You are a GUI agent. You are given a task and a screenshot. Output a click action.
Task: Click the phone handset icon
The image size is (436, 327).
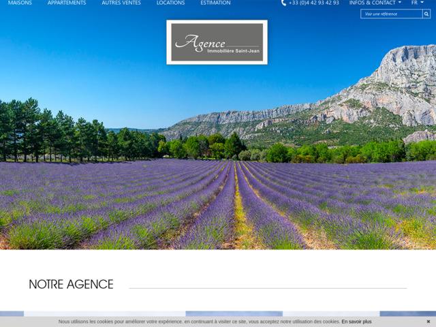tap(283, 3)
